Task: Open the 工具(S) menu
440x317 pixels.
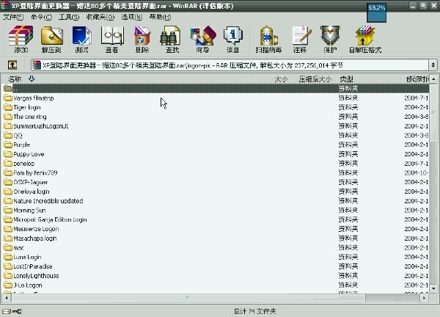Action: coord(69,17)
